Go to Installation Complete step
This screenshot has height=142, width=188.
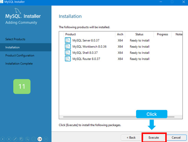click(x=19, y=64)
